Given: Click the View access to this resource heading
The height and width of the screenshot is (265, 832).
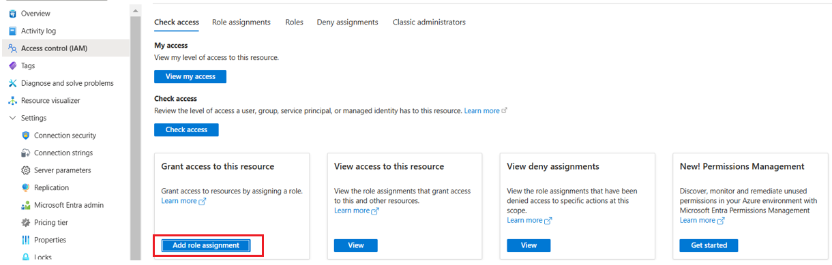Looking at the screenshot, I should (x=389, y=167).
